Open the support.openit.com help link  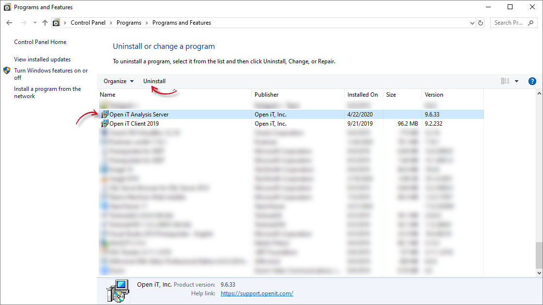(256, 293)
